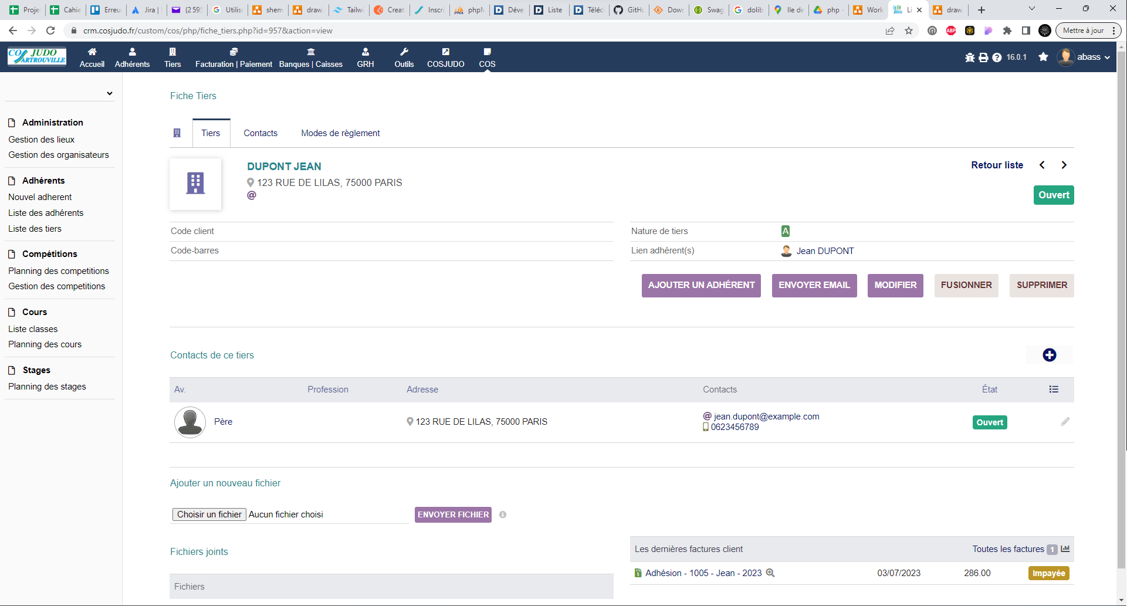Switch to the Contacts tab
This screenshot has width=1127, height=606.
[x=260, y=133]
